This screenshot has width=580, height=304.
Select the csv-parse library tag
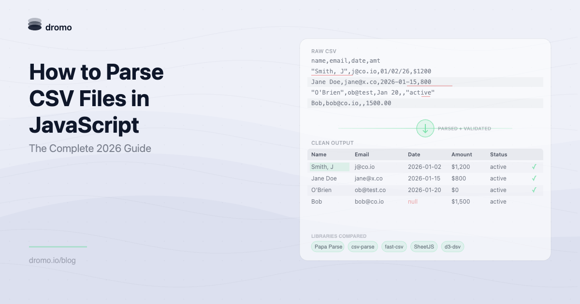363,247
